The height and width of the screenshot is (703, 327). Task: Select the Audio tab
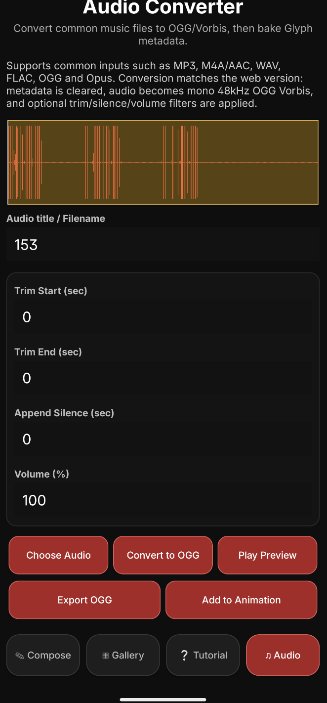pyautogui.click(x=283, y=655)
